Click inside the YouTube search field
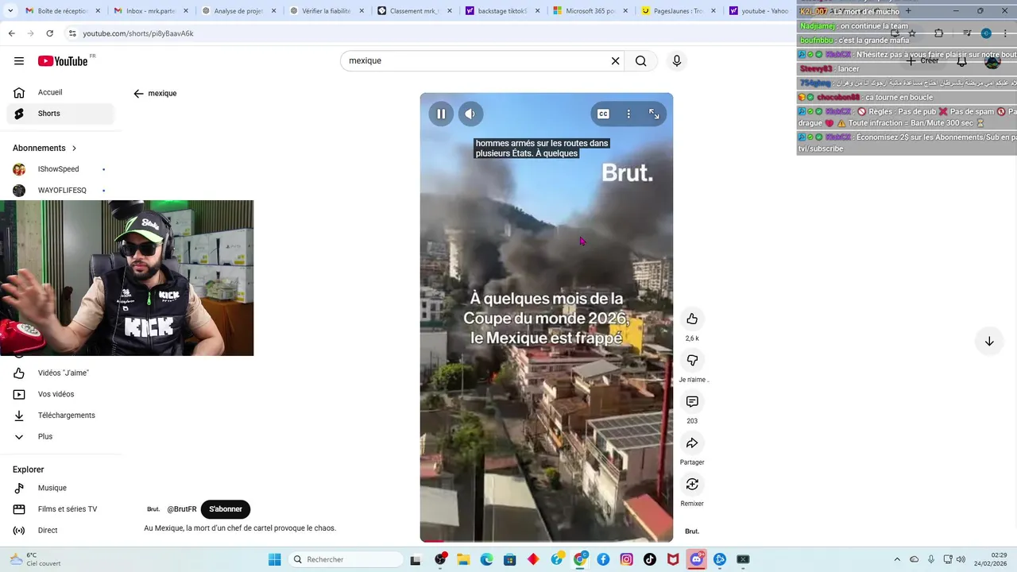 click(x=475, y=61)
